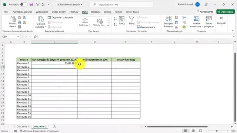
Task: Open the data validation dropdown arrow
Action: pos(180,27)
